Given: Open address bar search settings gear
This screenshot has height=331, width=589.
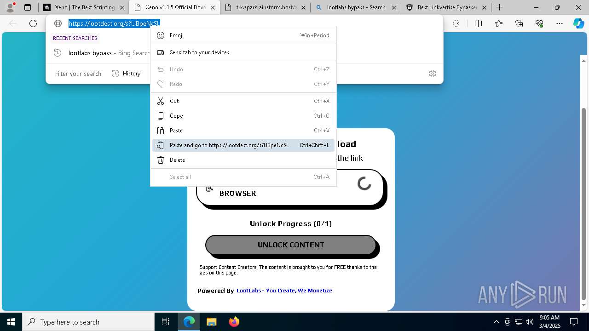Looking at the screenshot, I should coord(433,74).
